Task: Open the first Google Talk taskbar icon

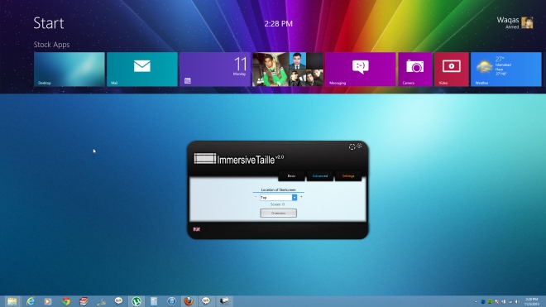Action: click(119, 301)
